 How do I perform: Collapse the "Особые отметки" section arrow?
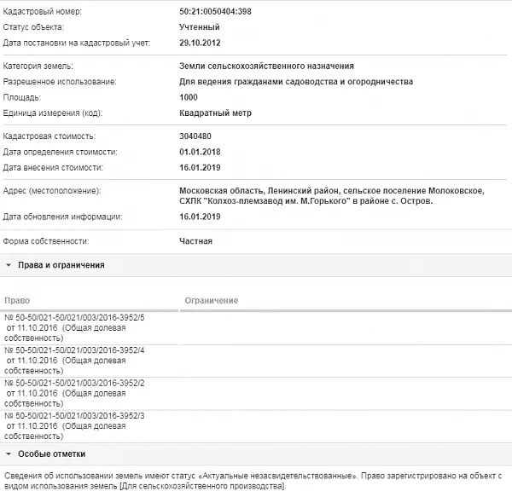[9, 454]
